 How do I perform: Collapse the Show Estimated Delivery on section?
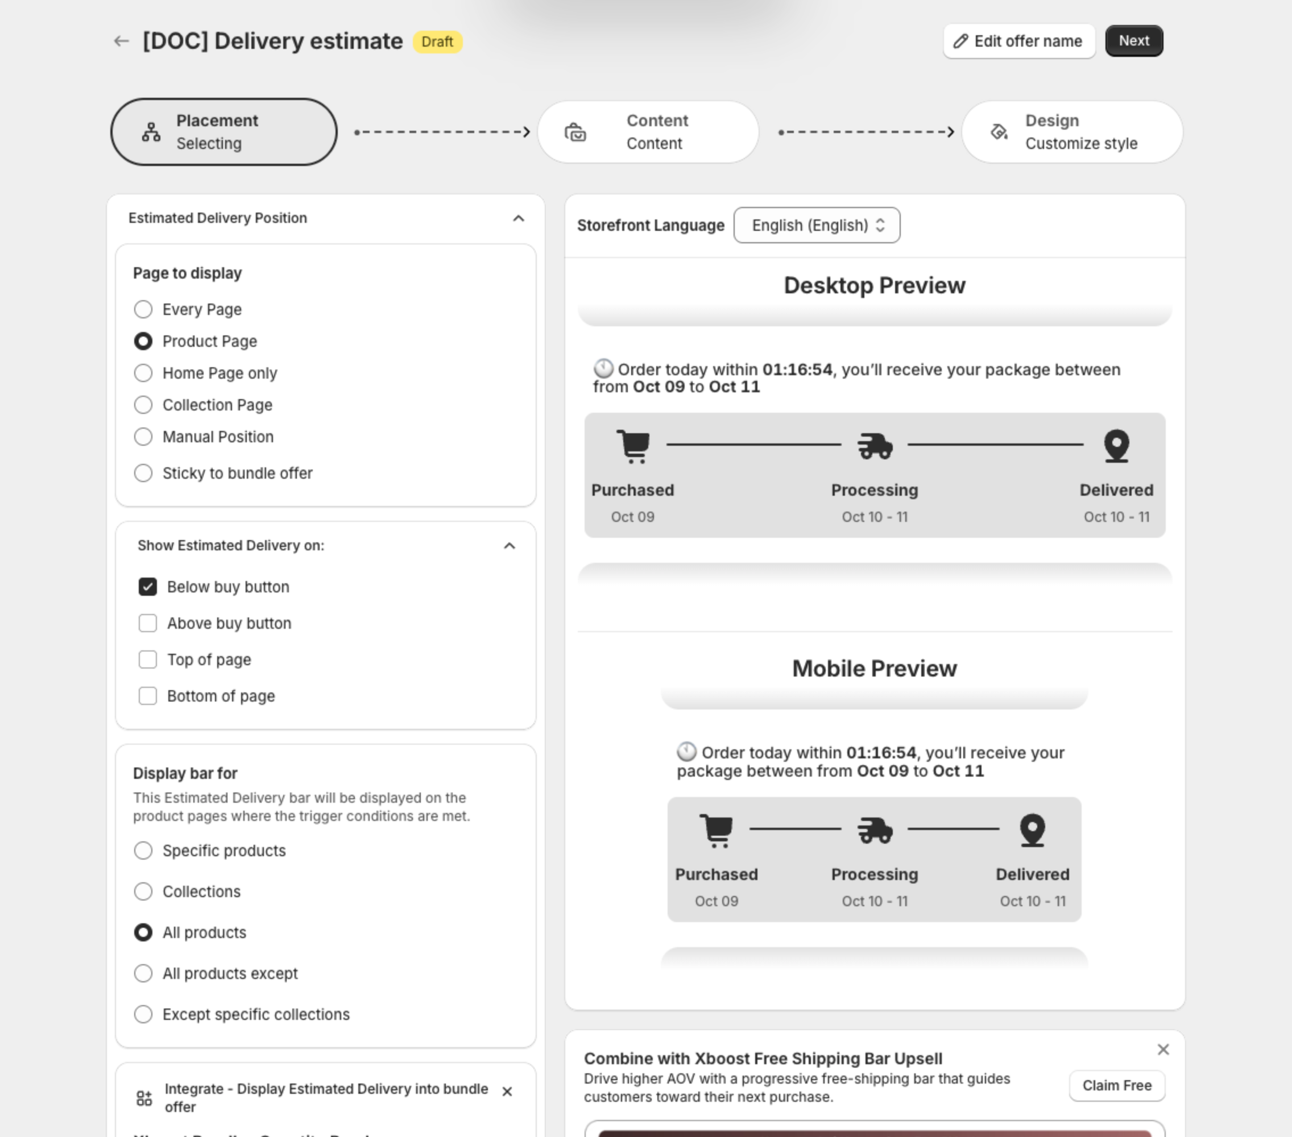[x=510, y=545]
